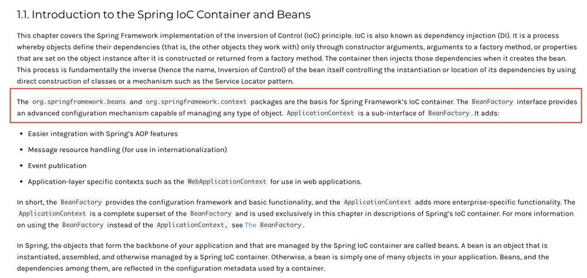The width and height of the screenshot is (587, 278).
Task: Click WebApplicationContext code in the last bullet
Action: [x=227, y=182]
